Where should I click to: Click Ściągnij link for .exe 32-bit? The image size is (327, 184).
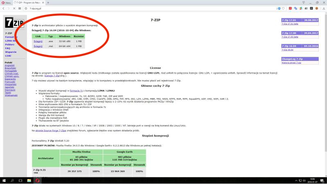(38, 41)
